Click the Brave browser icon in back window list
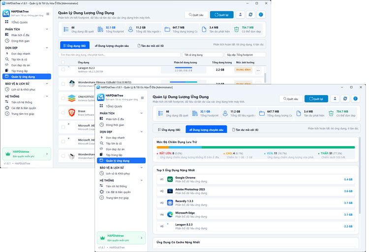The image size is (369, 252). 72,113
